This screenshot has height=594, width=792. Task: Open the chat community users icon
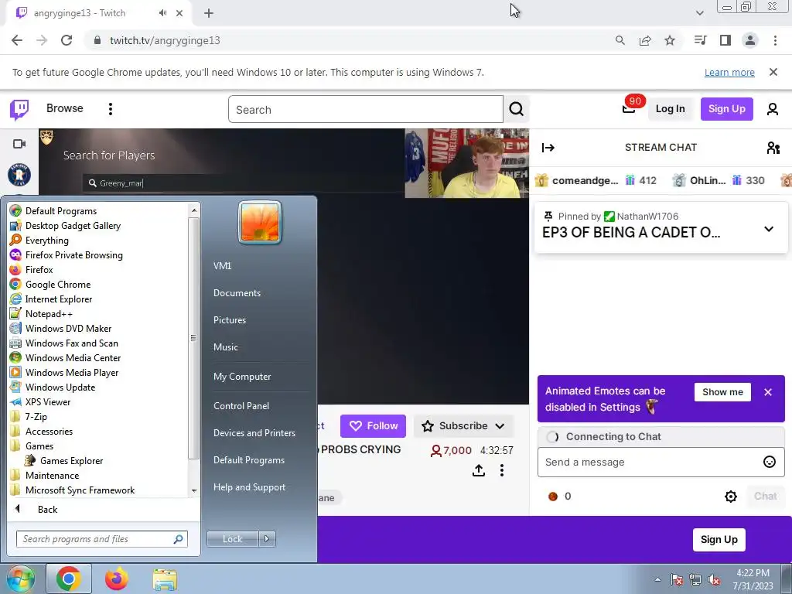click(773, 148)
